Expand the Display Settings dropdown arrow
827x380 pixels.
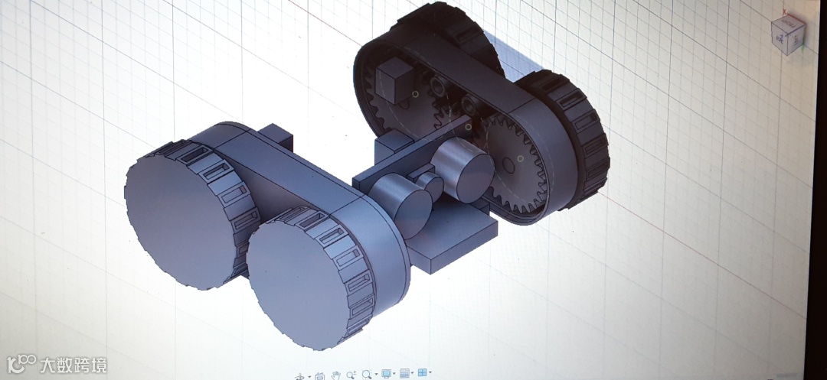click(394, 373)
